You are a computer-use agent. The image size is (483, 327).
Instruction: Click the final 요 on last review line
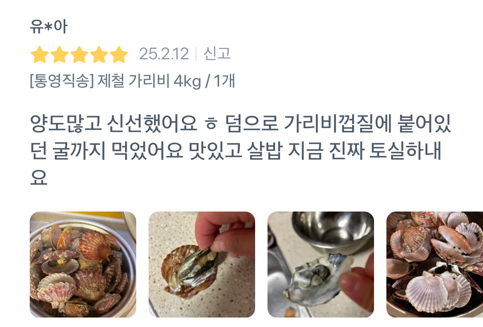[x=39, y=177]
